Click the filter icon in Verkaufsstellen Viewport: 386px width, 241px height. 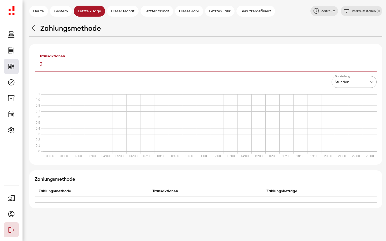pos(347,11)
